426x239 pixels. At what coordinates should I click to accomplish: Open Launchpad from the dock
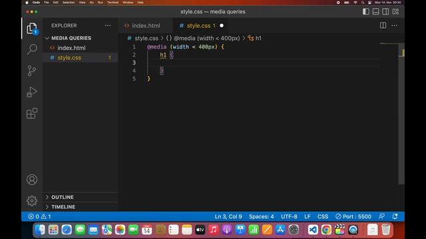(x=53, y=230)
